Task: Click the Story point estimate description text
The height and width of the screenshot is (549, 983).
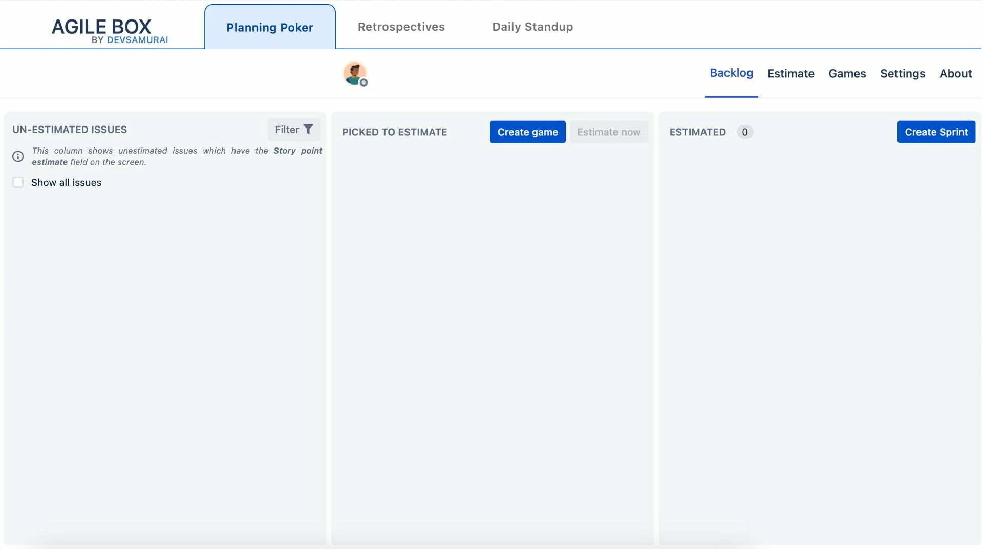Action: pyautogui.click(x=177, y=156)
